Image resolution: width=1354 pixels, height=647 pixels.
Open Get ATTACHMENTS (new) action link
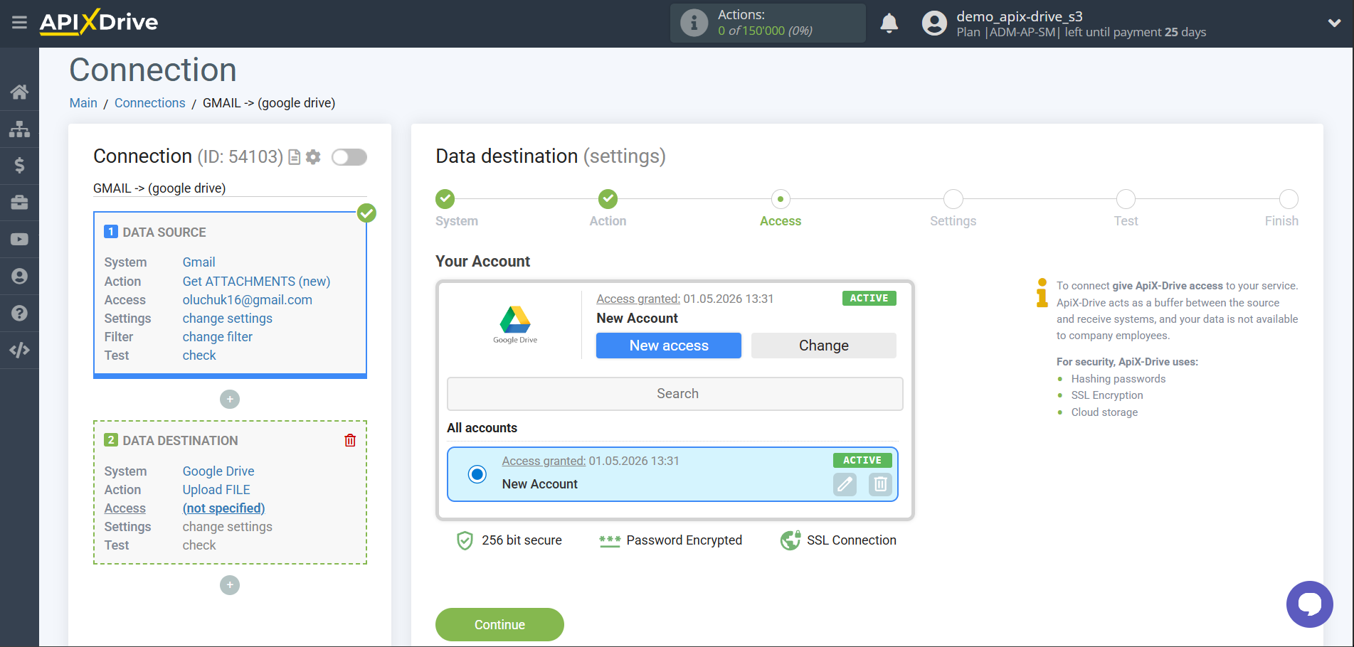(x=256, y=282)
